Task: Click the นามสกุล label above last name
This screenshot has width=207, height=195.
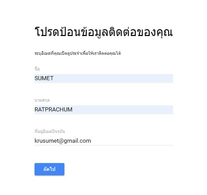Action: [x=42, y=100]
